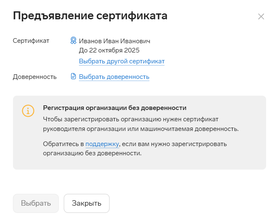
Task: Click the last notice line организацию без доверенности
Action: pyautogui.click(x=92, y=153)
